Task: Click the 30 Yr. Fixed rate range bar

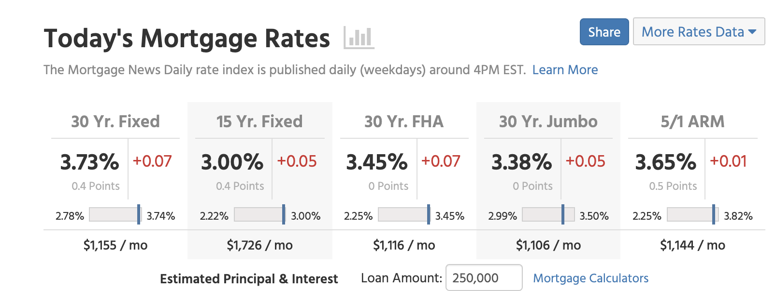Action: [115, 214]
